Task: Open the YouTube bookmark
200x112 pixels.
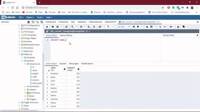Action: click(27, 12)
